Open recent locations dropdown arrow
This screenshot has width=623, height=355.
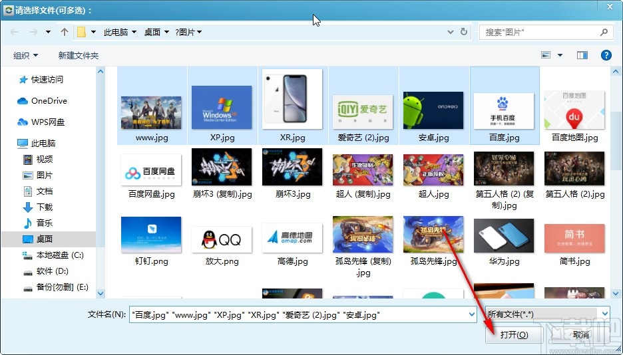point(48,32)
